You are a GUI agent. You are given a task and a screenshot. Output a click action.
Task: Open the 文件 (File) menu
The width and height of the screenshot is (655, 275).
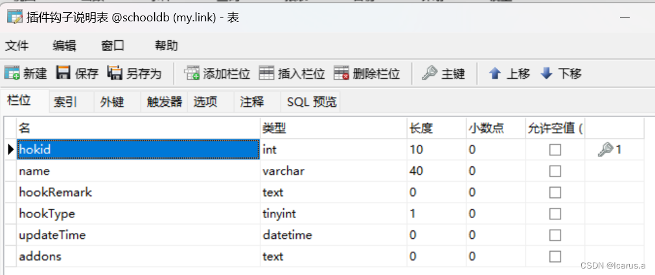pos(17,45)
